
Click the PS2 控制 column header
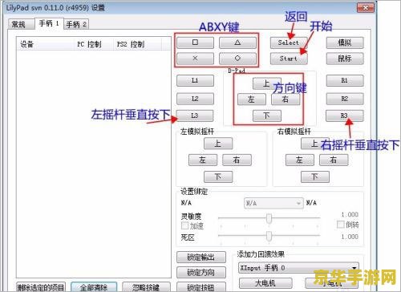138,44
